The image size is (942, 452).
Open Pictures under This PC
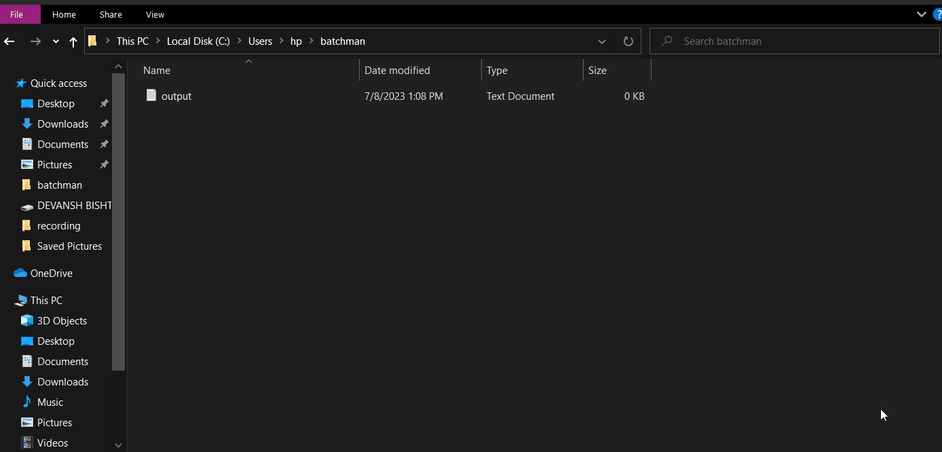pyautogui.click(x=54, y=422)
